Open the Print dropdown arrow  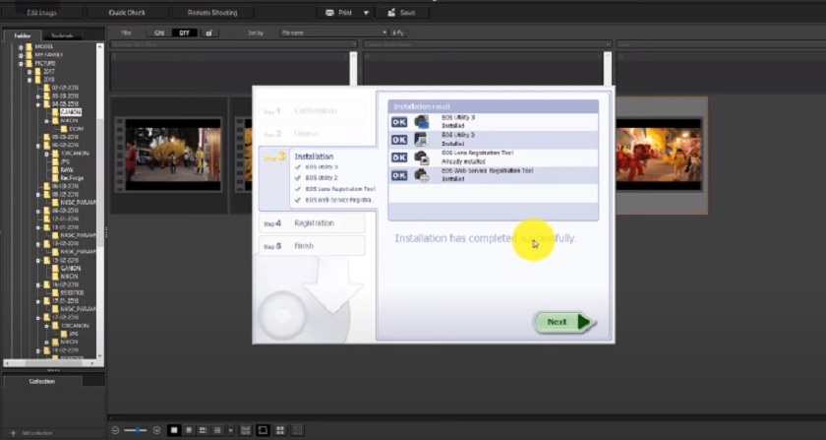(366, 13)
